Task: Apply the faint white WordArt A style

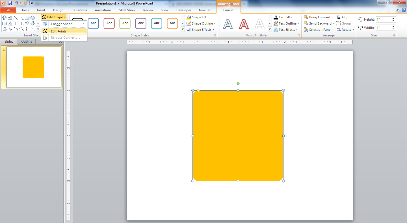Action: coord(259,24)
